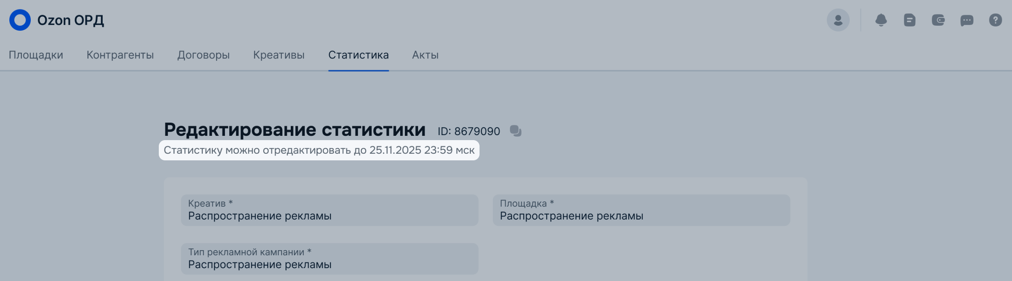Click the Креатив field

[329, 210]
